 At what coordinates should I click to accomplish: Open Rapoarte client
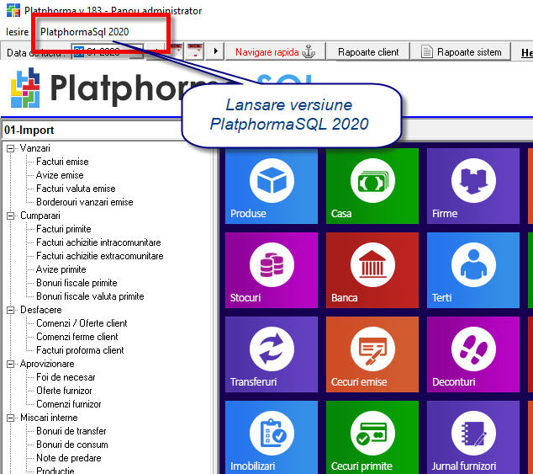coord(368,51)
